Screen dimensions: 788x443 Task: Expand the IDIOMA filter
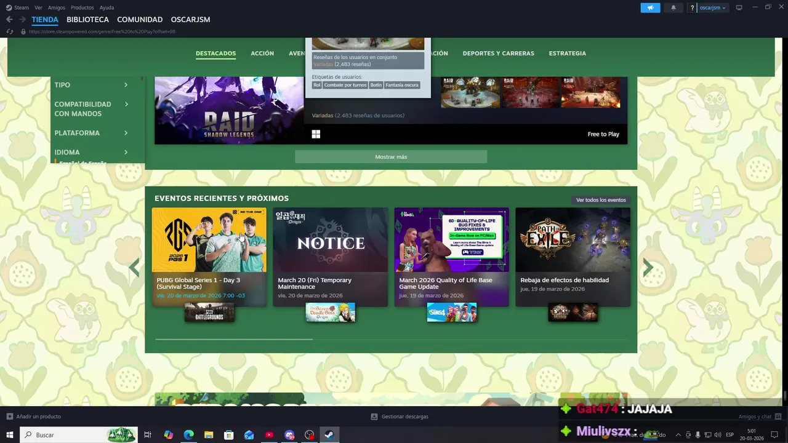click(91, 152)
